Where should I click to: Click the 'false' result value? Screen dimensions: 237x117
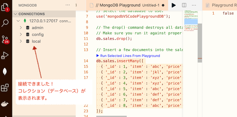(x=228, y=13)
